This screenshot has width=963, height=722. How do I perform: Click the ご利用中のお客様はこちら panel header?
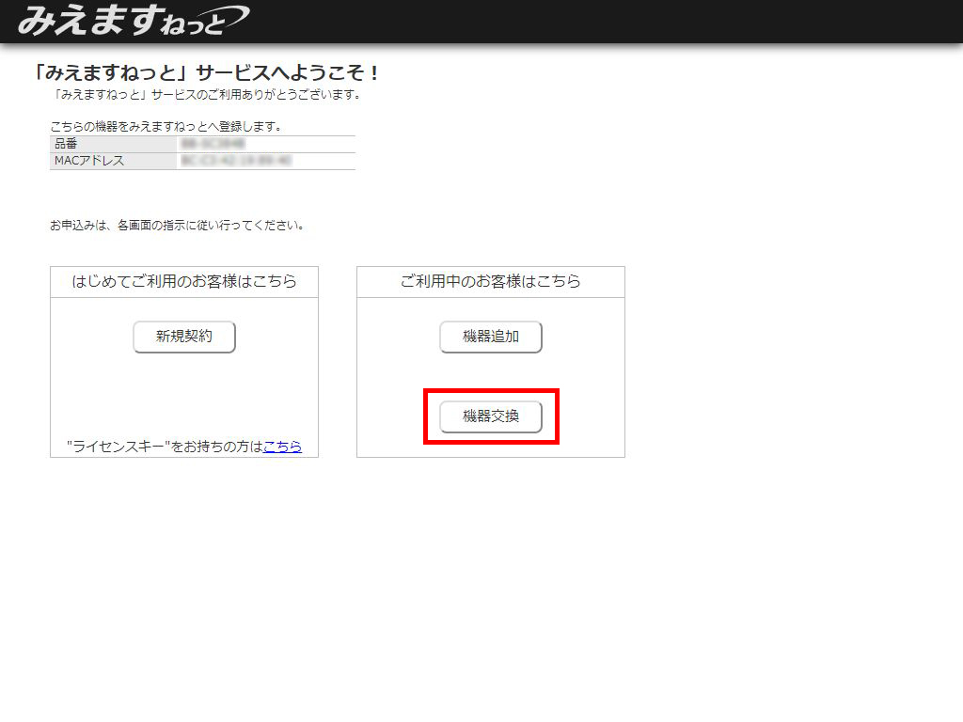pyautogui.click(x=490, y=281)
